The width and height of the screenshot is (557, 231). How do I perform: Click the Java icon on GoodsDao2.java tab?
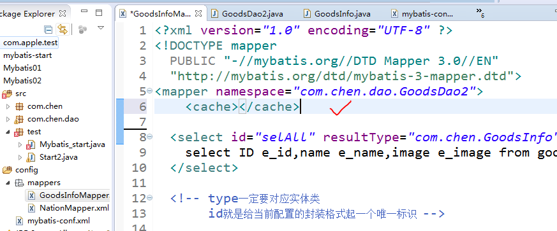[214, 14]
